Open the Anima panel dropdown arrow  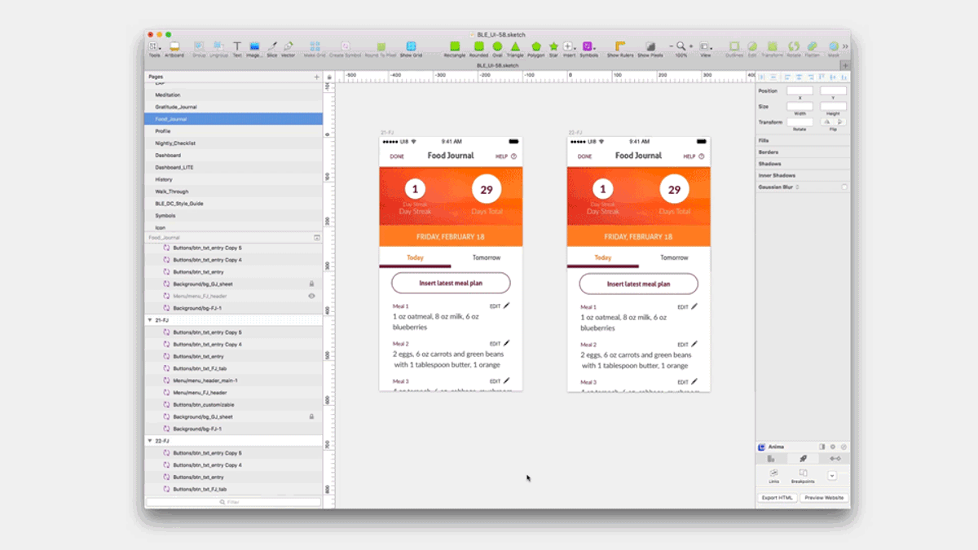pos(832,476)
